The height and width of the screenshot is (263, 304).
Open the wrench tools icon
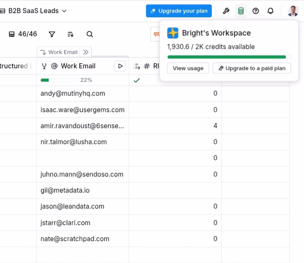[226, 11]
